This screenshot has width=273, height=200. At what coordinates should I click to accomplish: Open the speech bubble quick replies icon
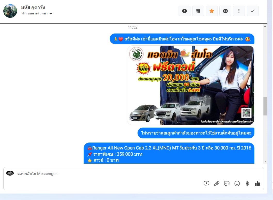pos(227,184)
